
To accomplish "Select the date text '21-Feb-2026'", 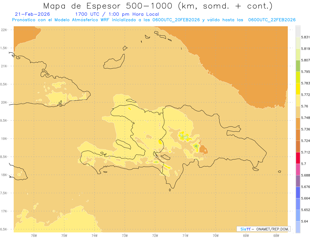I will click(x=33, y=14).
